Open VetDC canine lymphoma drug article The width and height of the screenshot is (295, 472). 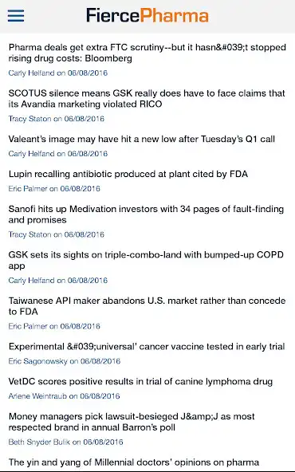140,381
